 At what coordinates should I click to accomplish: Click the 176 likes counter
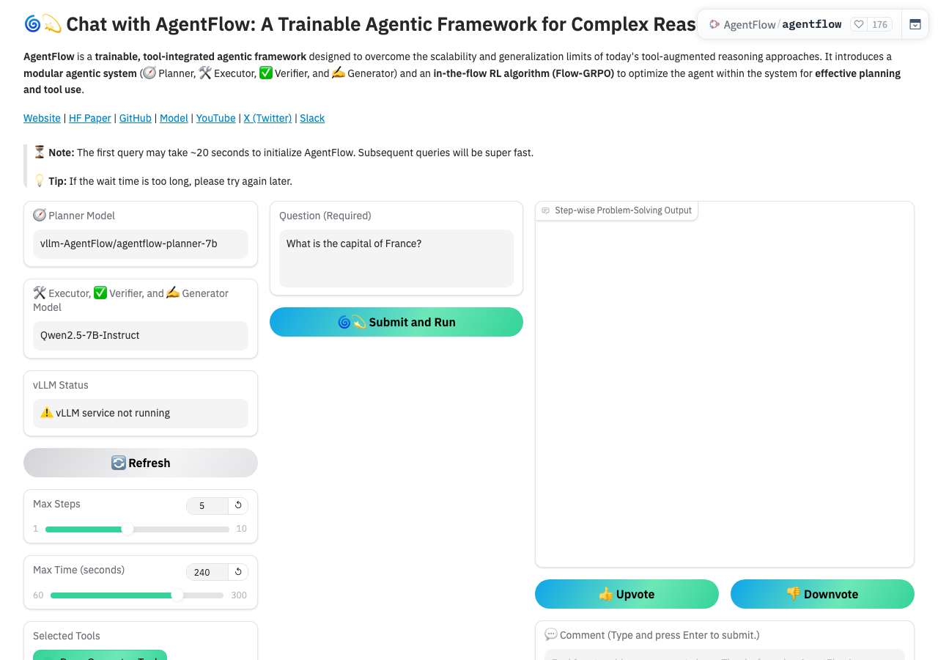(879, 24)
